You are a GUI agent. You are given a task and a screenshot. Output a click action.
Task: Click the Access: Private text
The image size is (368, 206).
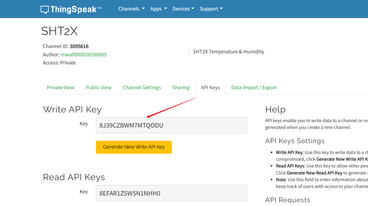pyautogui.click(x=59, y=63)
